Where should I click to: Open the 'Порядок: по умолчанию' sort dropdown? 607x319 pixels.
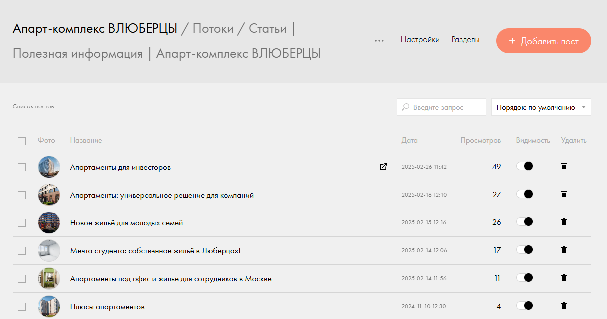[x=541, y=107]
